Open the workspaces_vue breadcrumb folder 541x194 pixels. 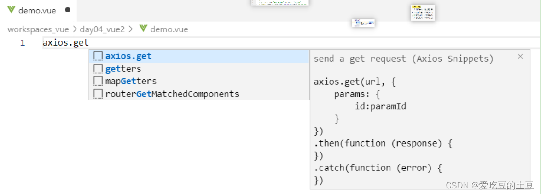pyautogui.click(x=38, y=29)
